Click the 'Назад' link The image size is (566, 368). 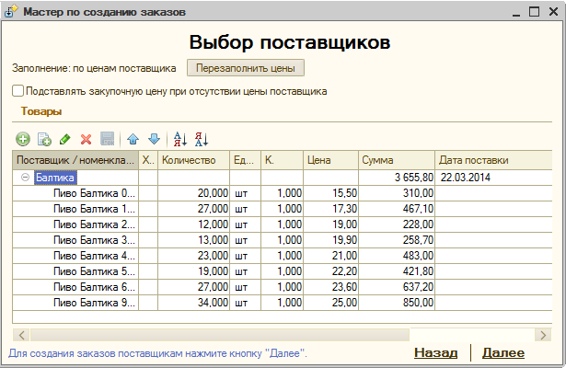[x=435, y=352]
